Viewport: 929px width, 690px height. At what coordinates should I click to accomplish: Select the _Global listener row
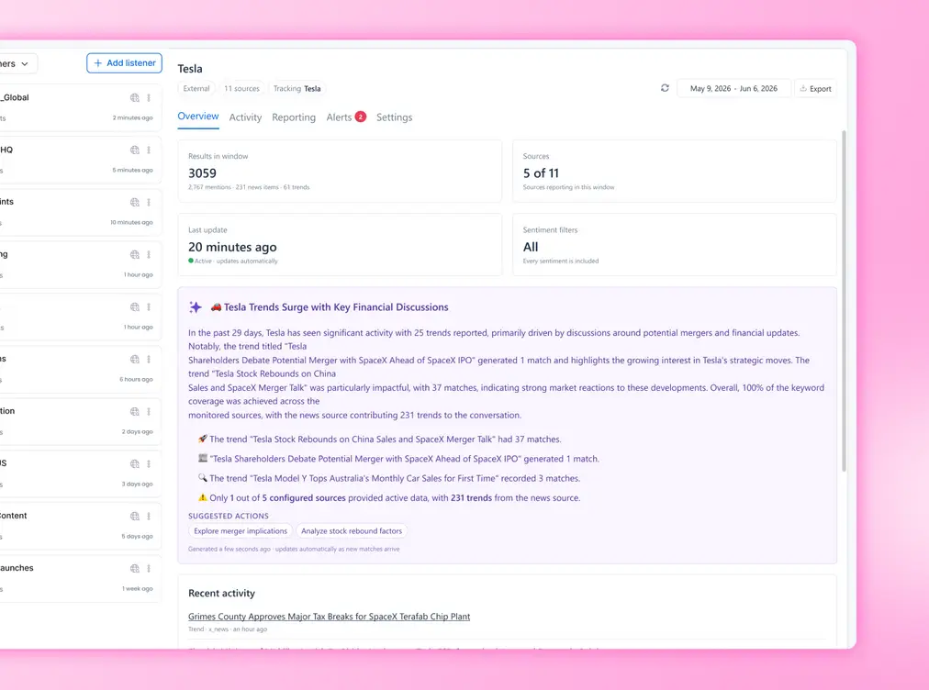point(80,107)
